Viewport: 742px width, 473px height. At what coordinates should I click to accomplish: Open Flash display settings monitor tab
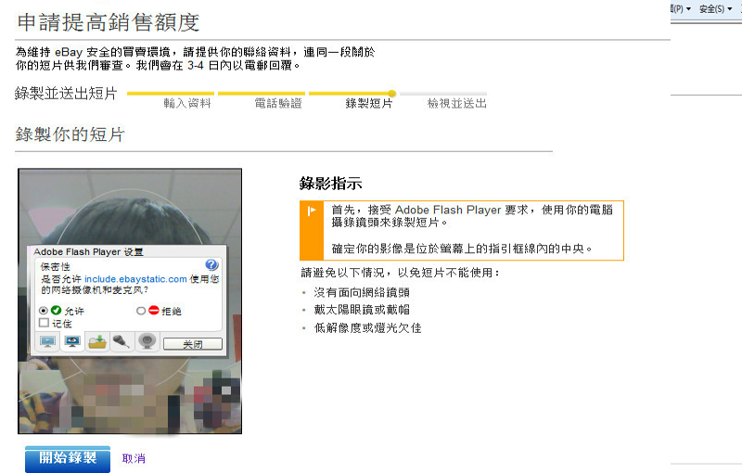[x=47, y=341]
